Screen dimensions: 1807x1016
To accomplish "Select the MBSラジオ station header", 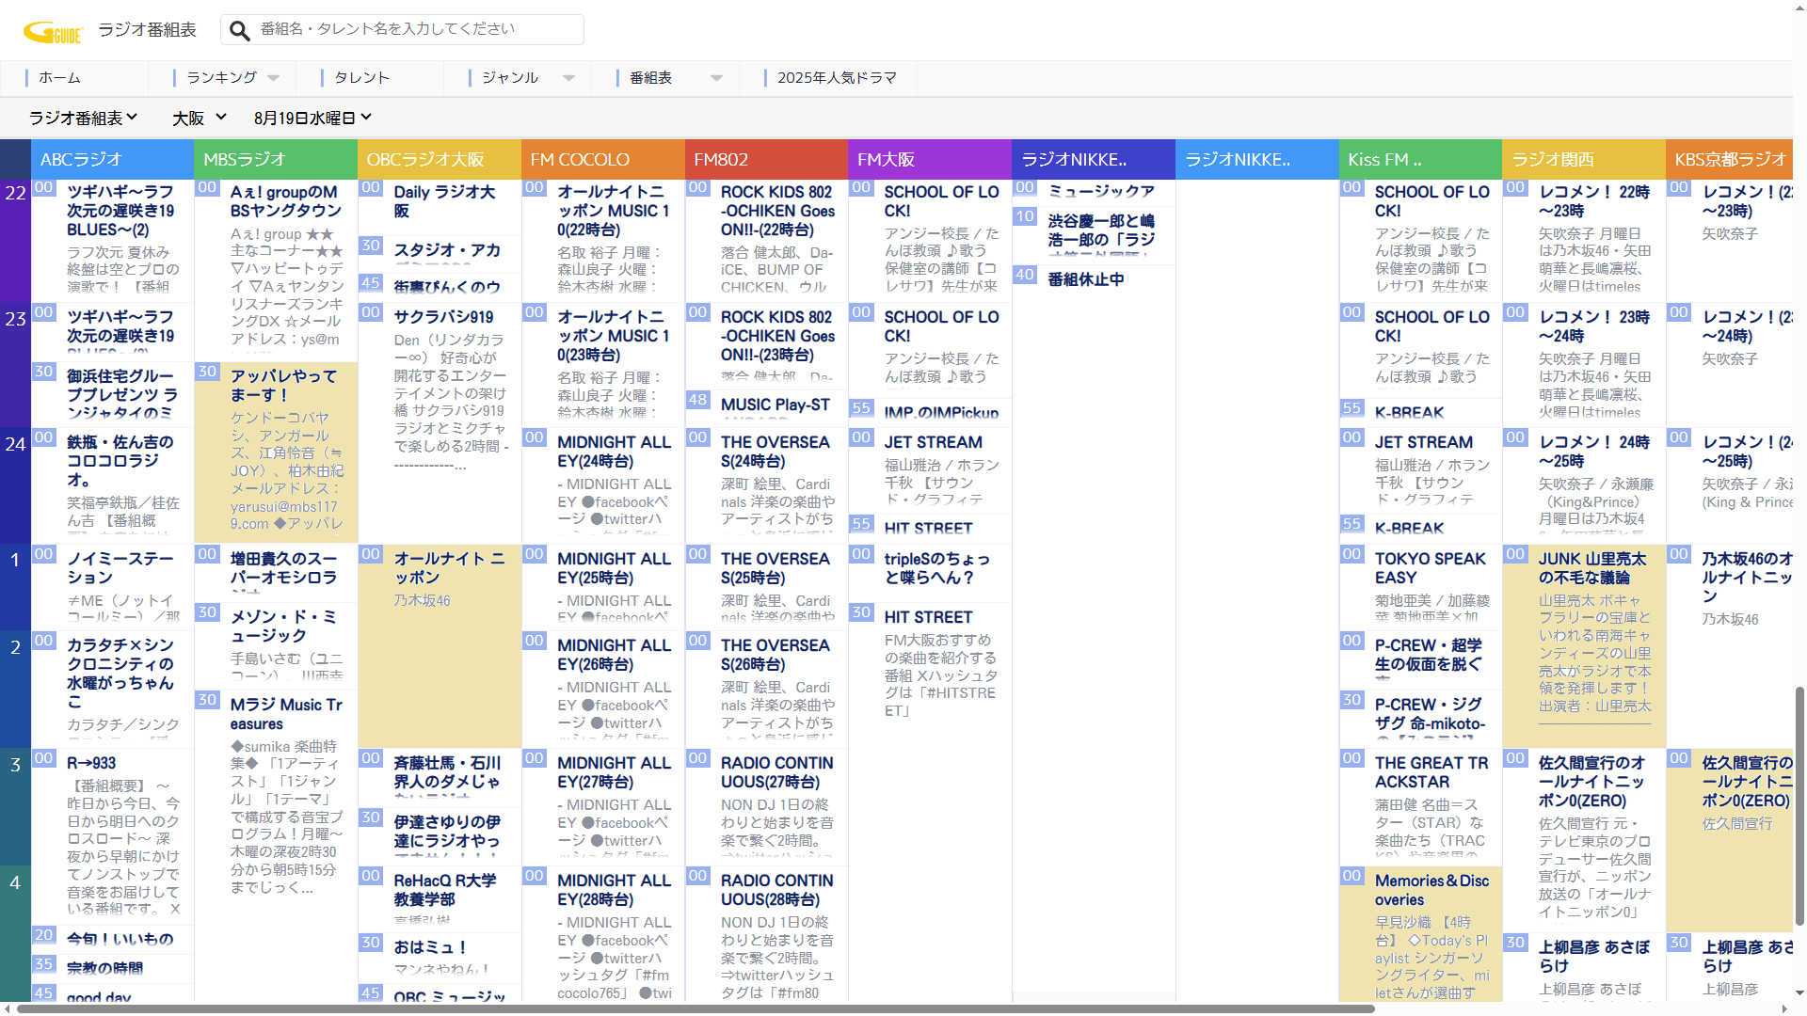I will coord(276,159).
